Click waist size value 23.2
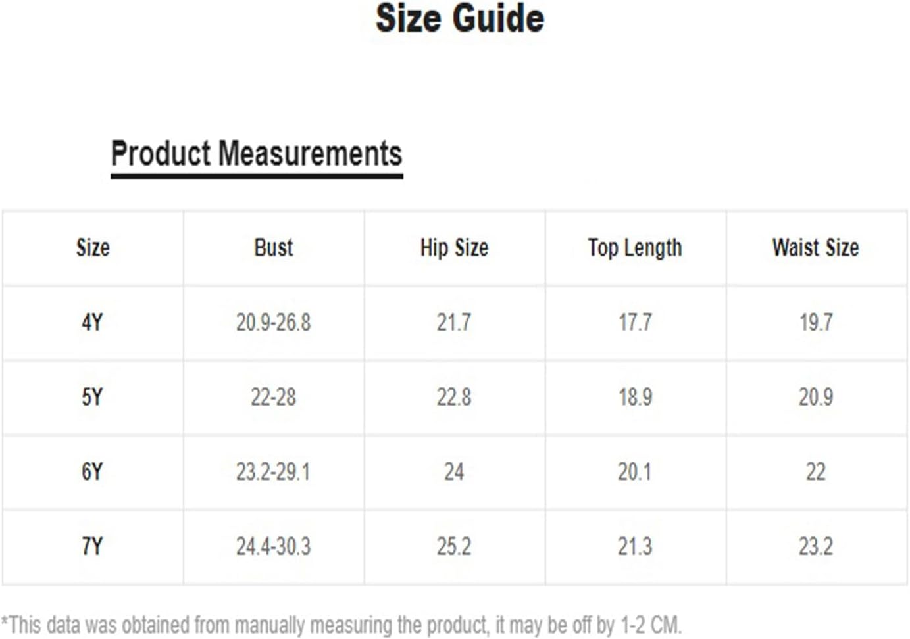 816,546
